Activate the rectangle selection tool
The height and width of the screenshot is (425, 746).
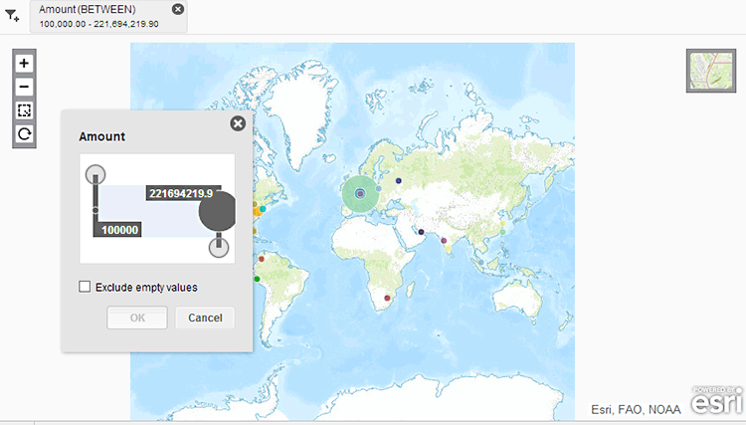(x=25, y=110)
